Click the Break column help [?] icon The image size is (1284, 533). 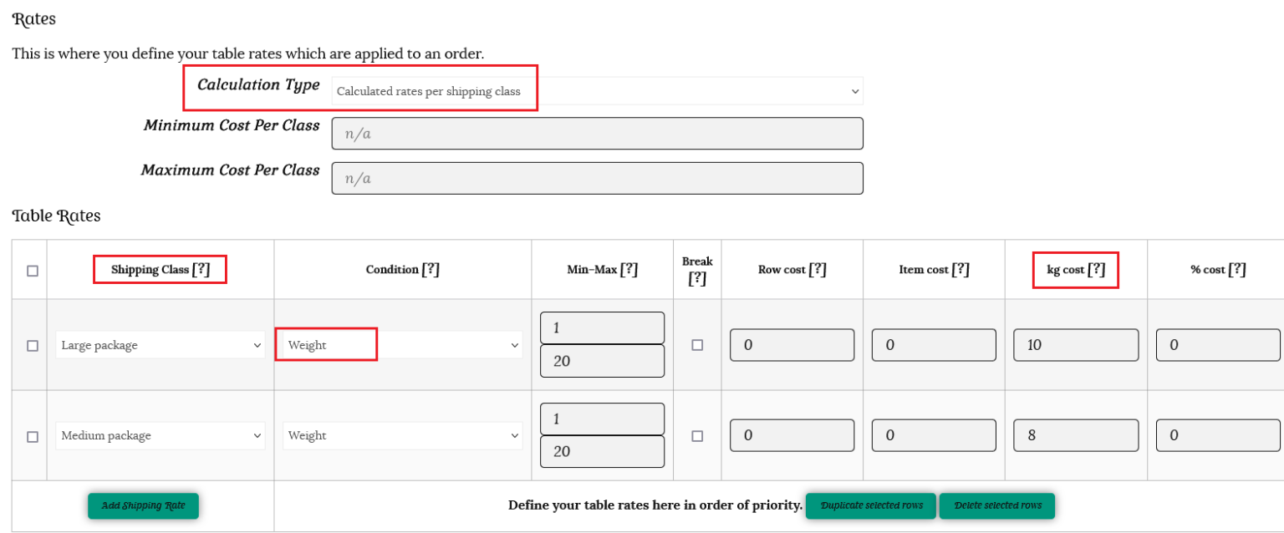click(697, 278)
